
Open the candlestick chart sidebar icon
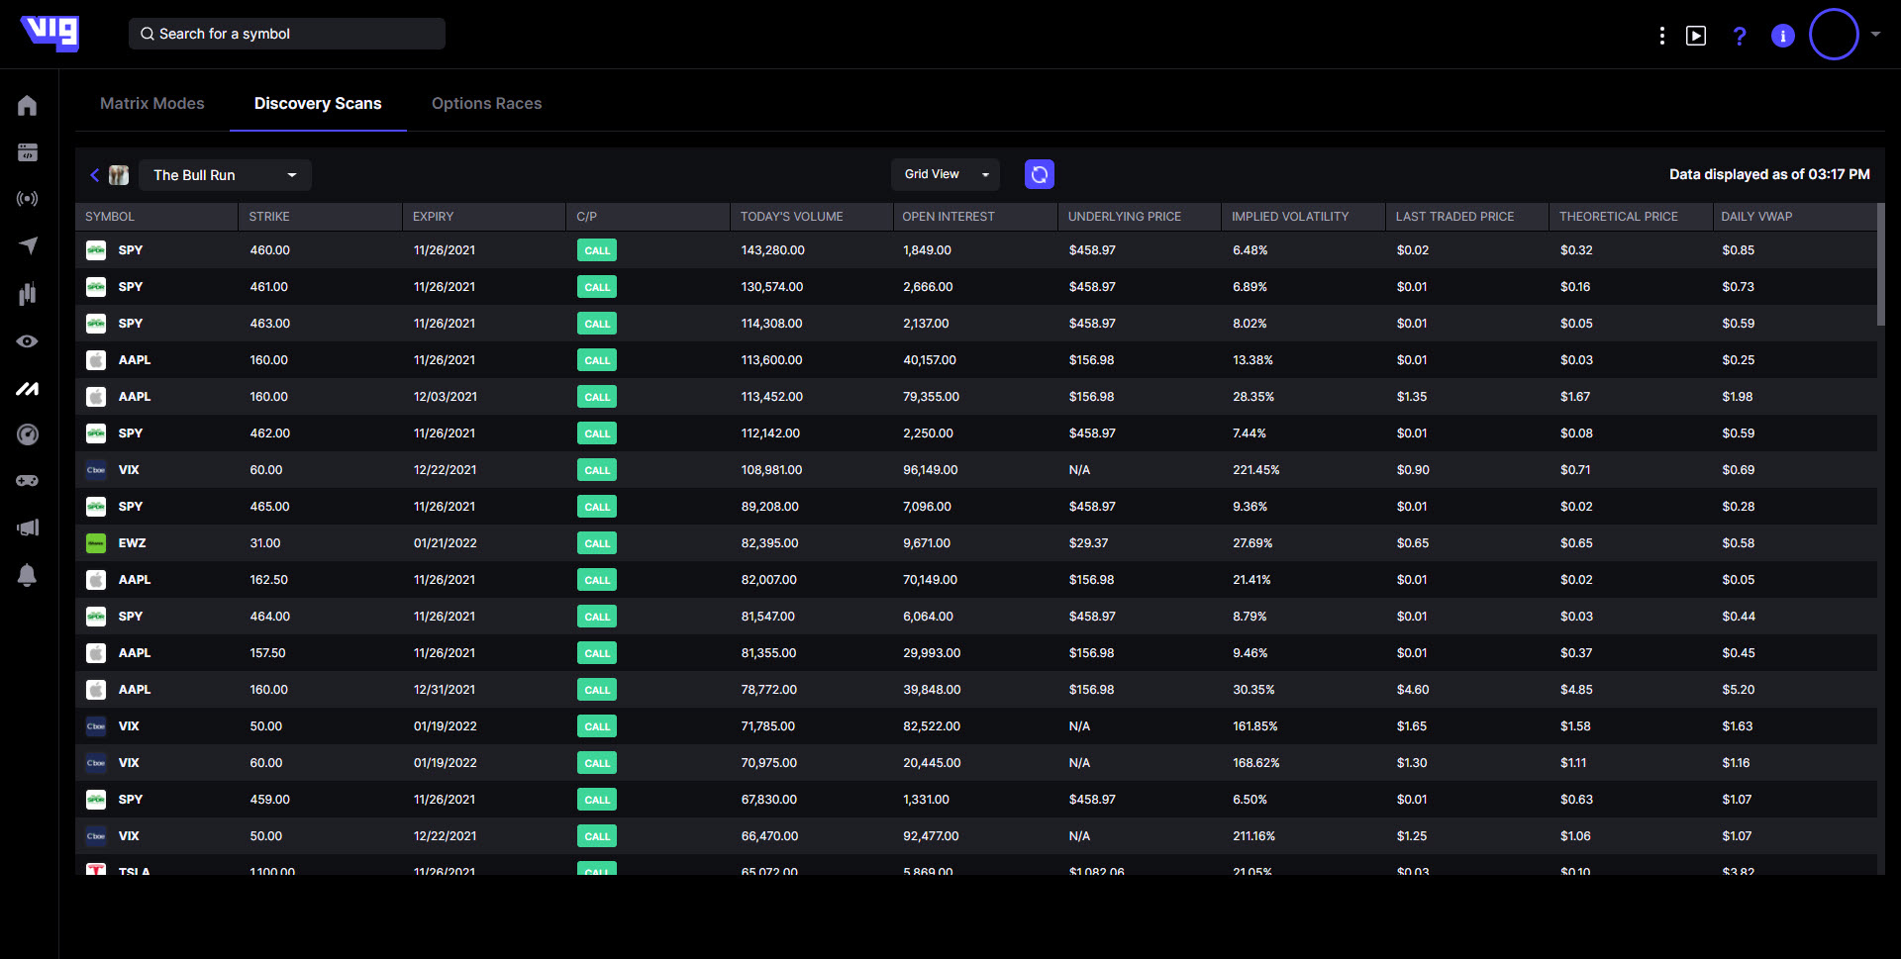point(28,293)
